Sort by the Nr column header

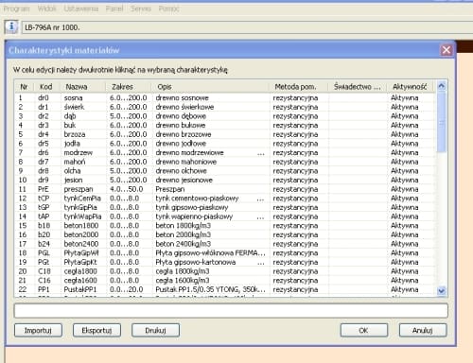coord(25,87)
